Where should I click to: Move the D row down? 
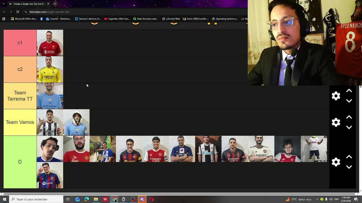[349, 167]
